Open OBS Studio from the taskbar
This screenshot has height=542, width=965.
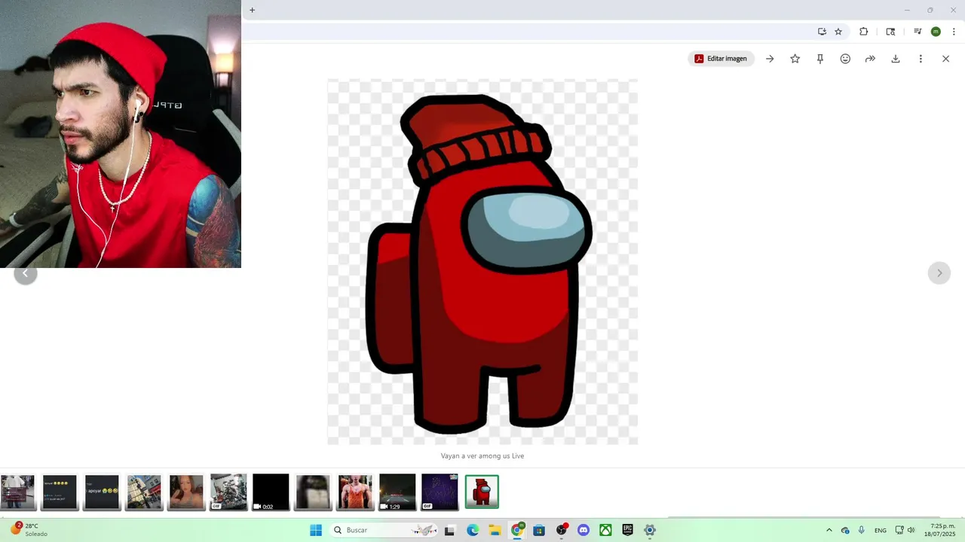tap(562, 530)
